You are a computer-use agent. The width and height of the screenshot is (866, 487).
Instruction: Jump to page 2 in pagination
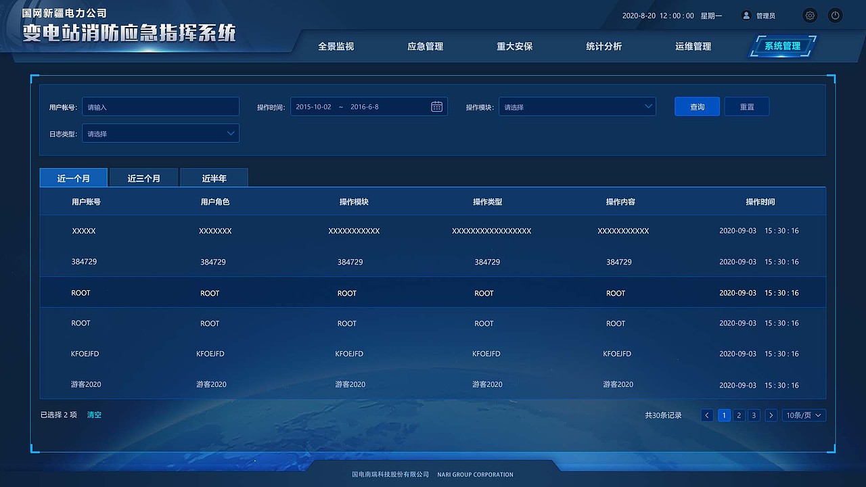(x=739, y=415)
